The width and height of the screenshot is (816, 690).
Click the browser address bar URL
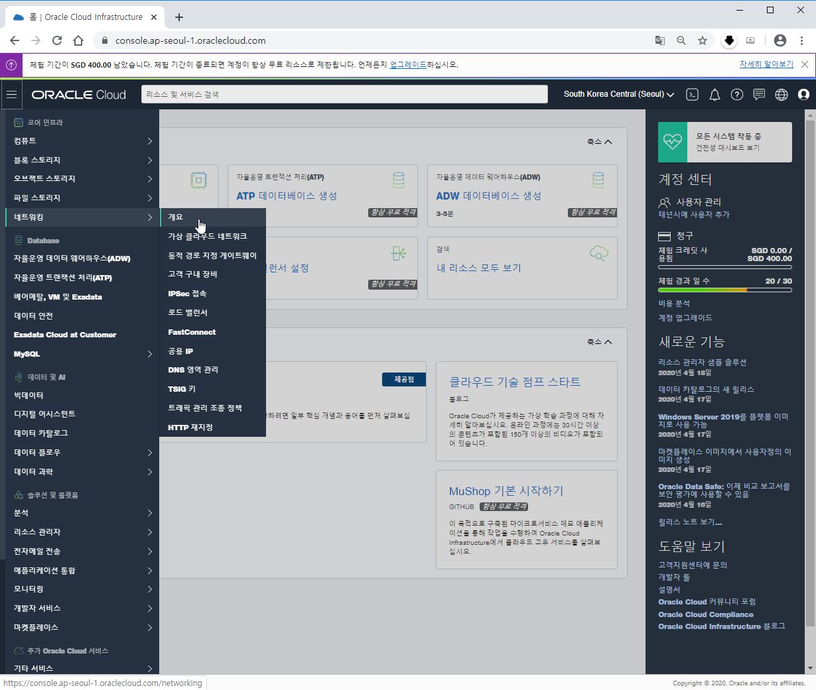[190, 40]
